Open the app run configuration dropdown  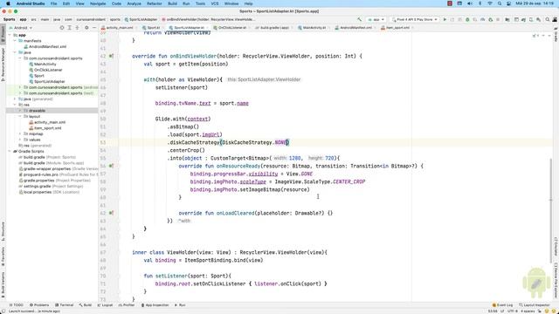tap(376, 19)
